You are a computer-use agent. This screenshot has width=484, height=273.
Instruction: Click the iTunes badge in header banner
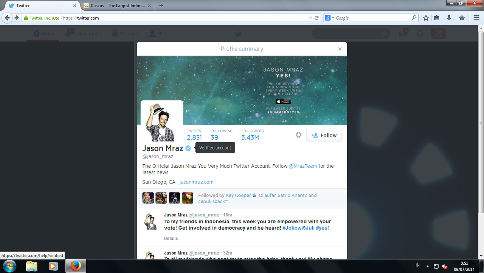[x=283, y=101]
